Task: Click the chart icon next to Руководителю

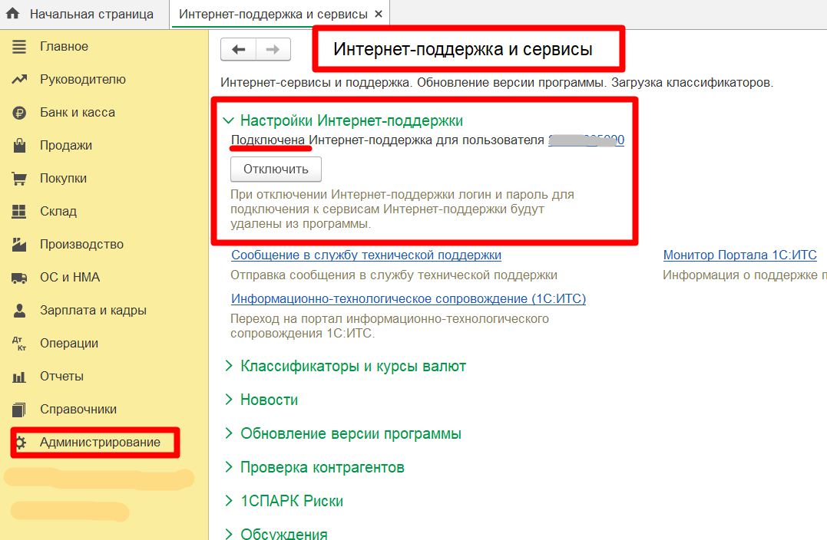Action: click(x=19, y=80)
